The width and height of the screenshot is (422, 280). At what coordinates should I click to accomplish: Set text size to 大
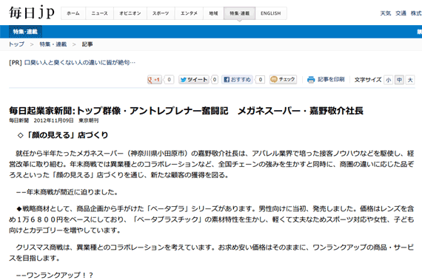tap(410, 80)
